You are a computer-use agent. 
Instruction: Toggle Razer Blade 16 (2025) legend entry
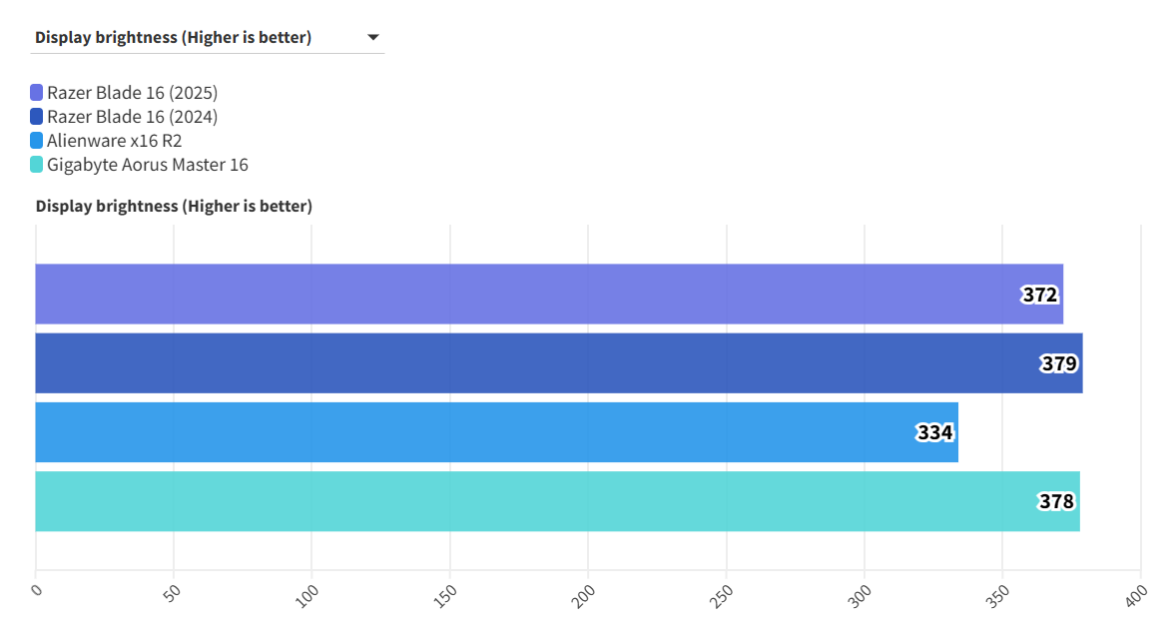coord(132,93)
